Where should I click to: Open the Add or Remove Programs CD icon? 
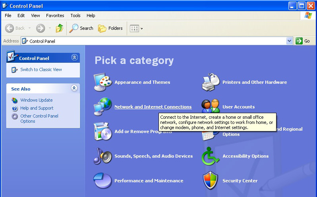click(103, 131)
